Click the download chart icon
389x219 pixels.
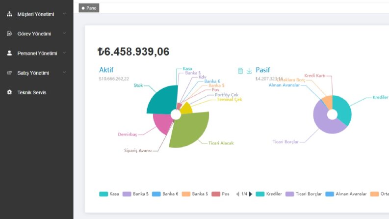click(x=249, y=71)
